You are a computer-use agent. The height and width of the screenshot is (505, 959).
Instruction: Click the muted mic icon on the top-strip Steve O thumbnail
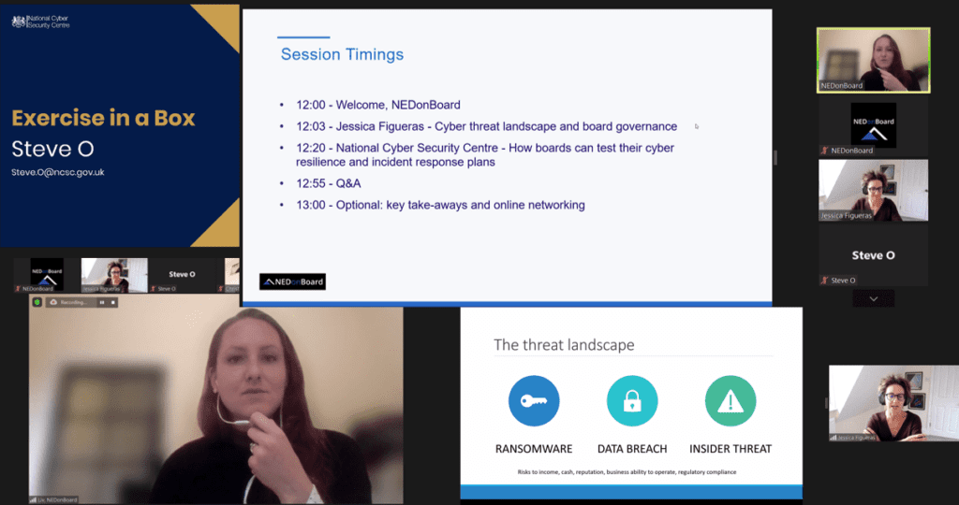tap(154, 289)
